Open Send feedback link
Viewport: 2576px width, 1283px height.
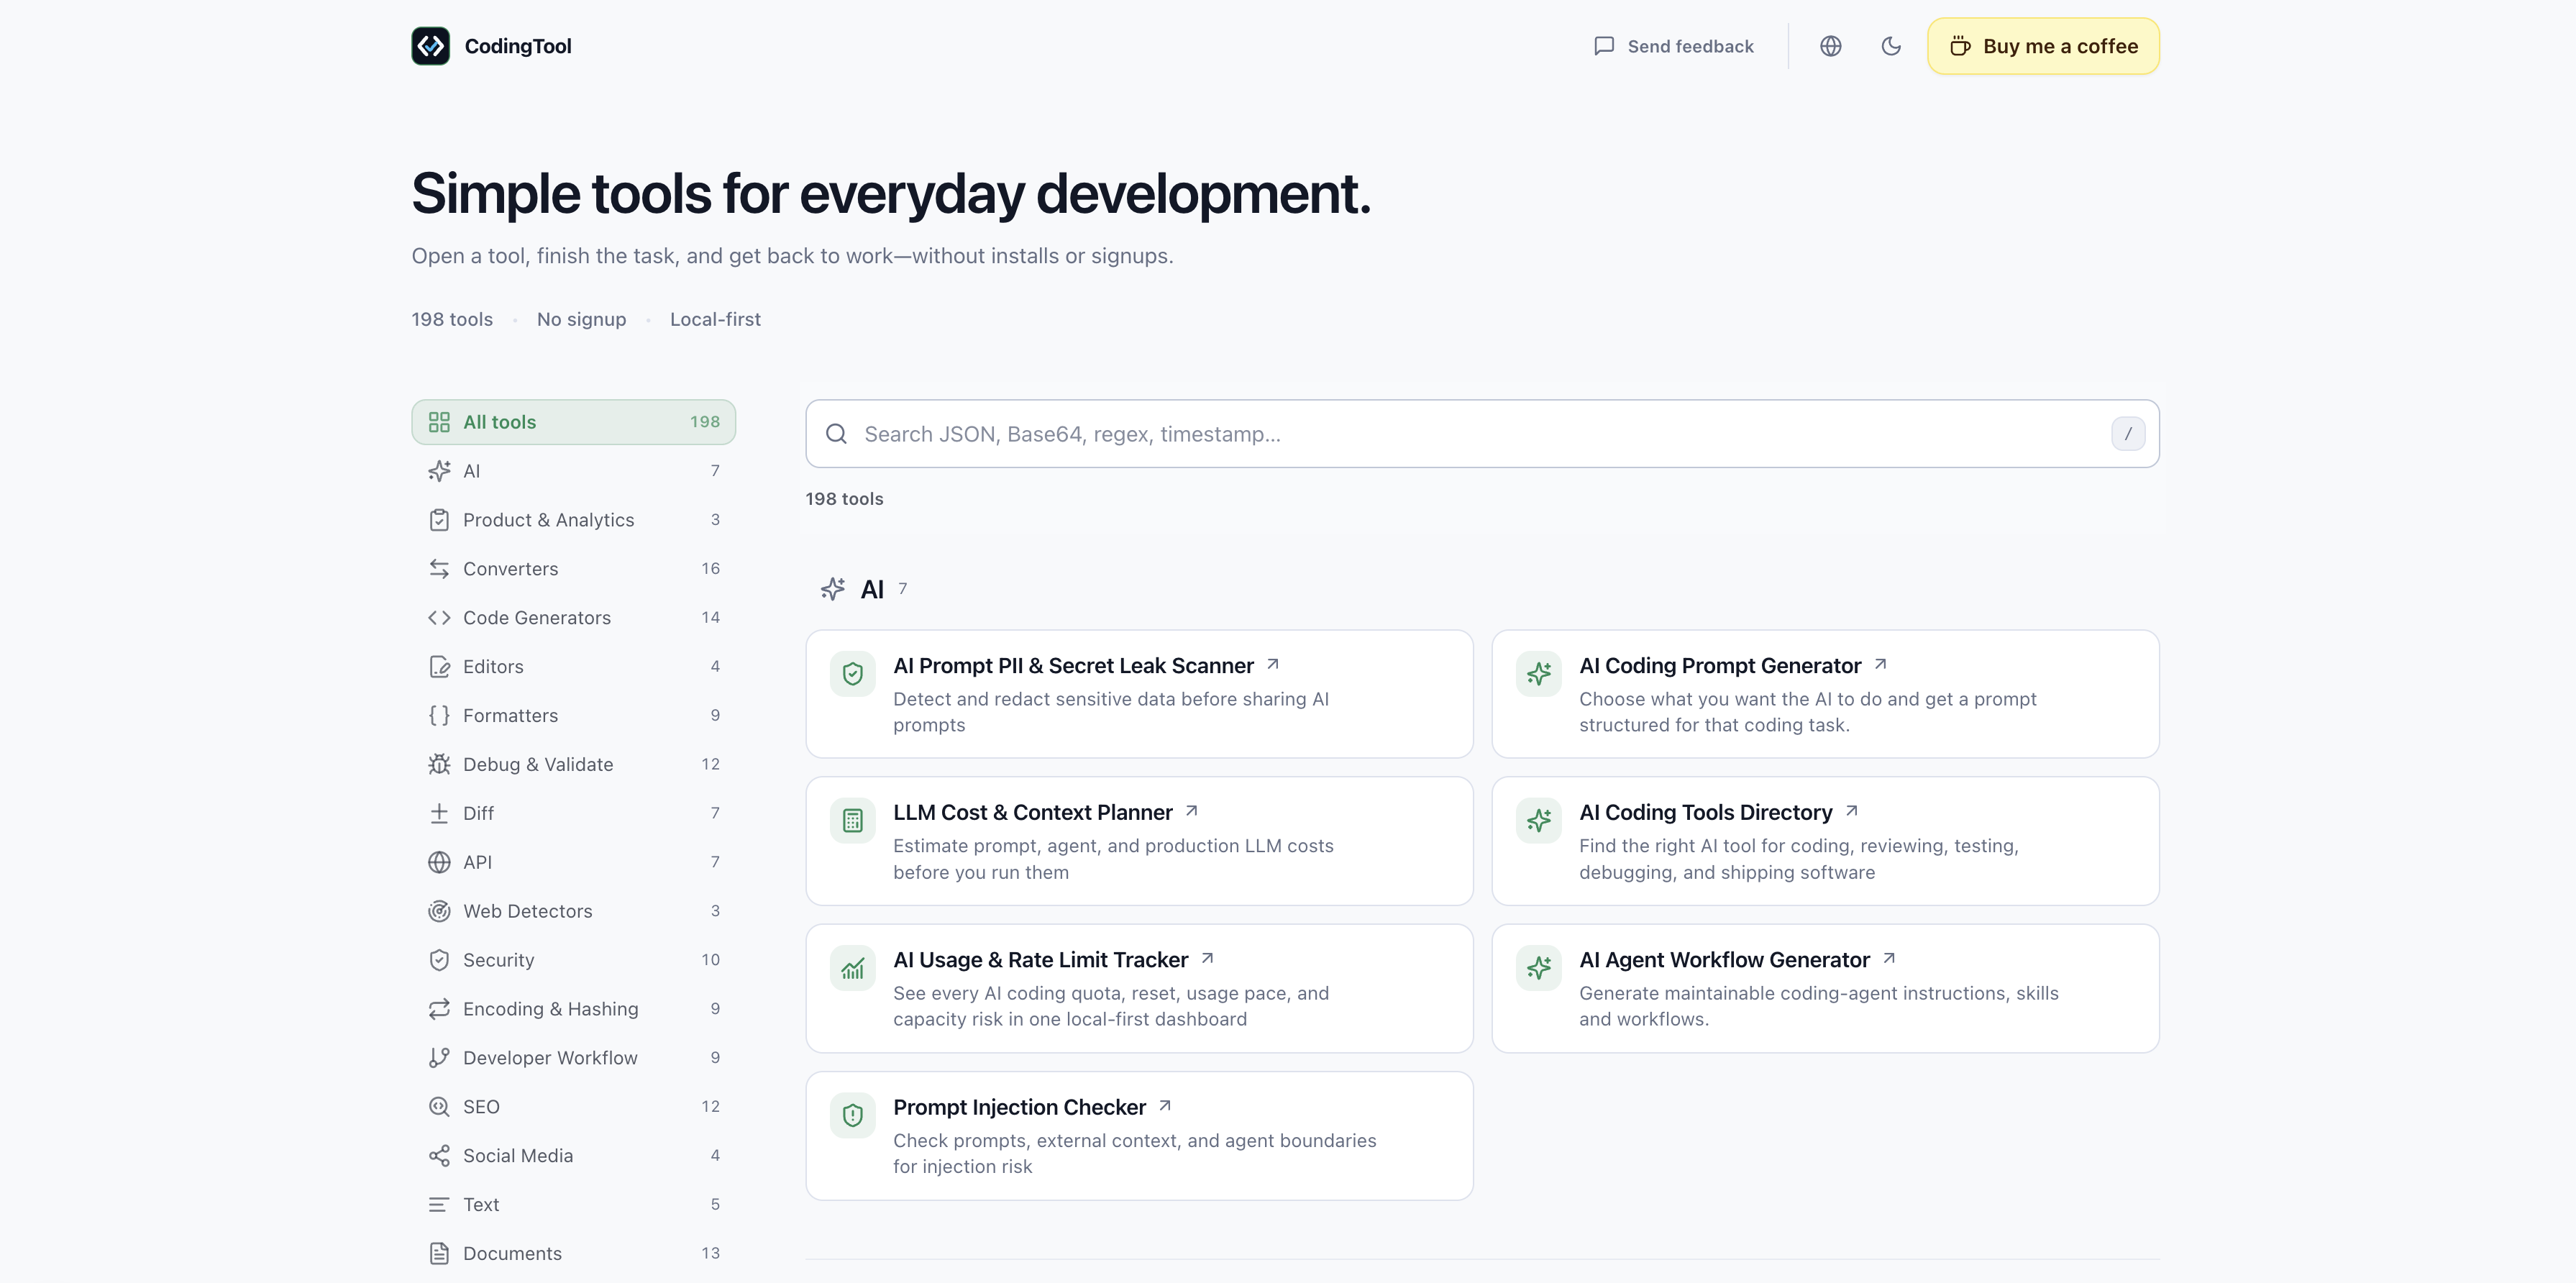[x=1673, y=46]
